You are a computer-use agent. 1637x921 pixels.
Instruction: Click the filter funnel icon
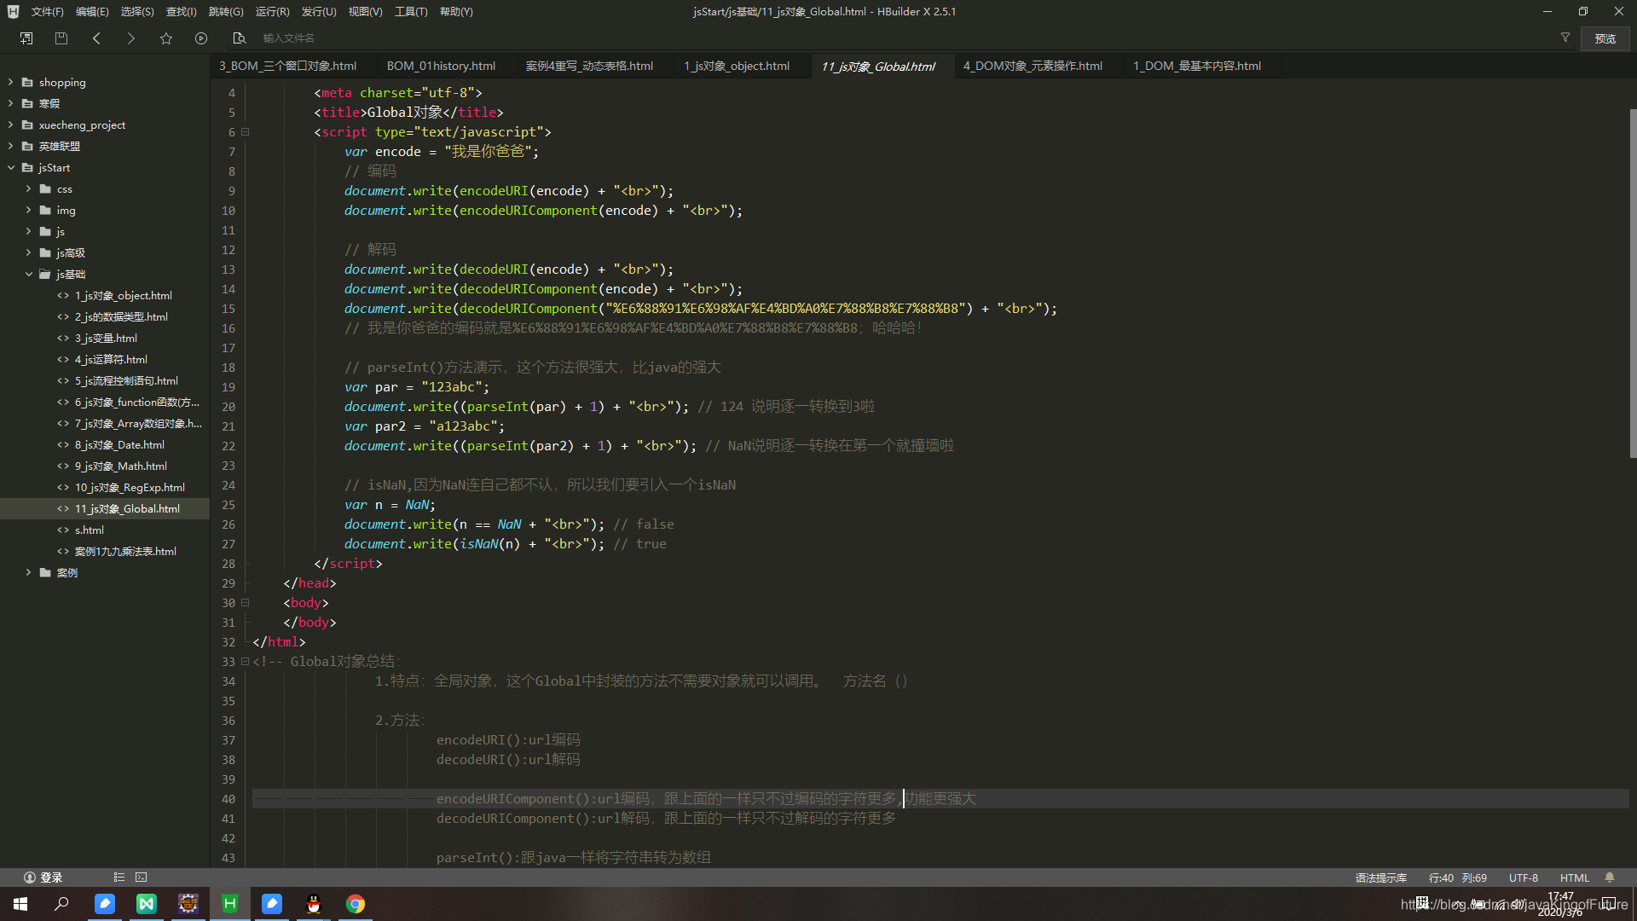pyautogui.click(x=1565, y=38)
